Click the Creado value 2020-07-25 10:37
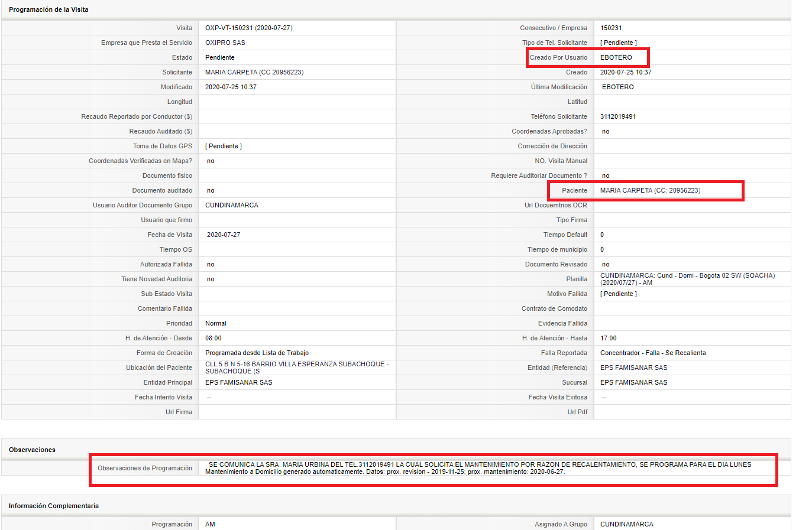 pyautogui.click(x=626, y=72)
